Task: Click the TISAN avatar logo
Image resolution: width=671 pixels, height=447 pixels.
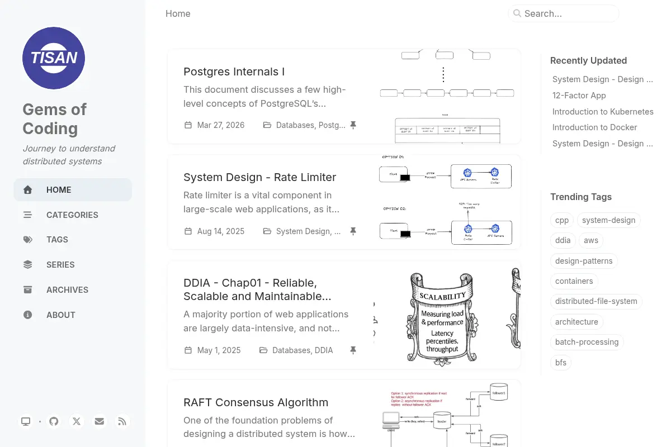Action: pyautogui.click(x=54, y=58)
